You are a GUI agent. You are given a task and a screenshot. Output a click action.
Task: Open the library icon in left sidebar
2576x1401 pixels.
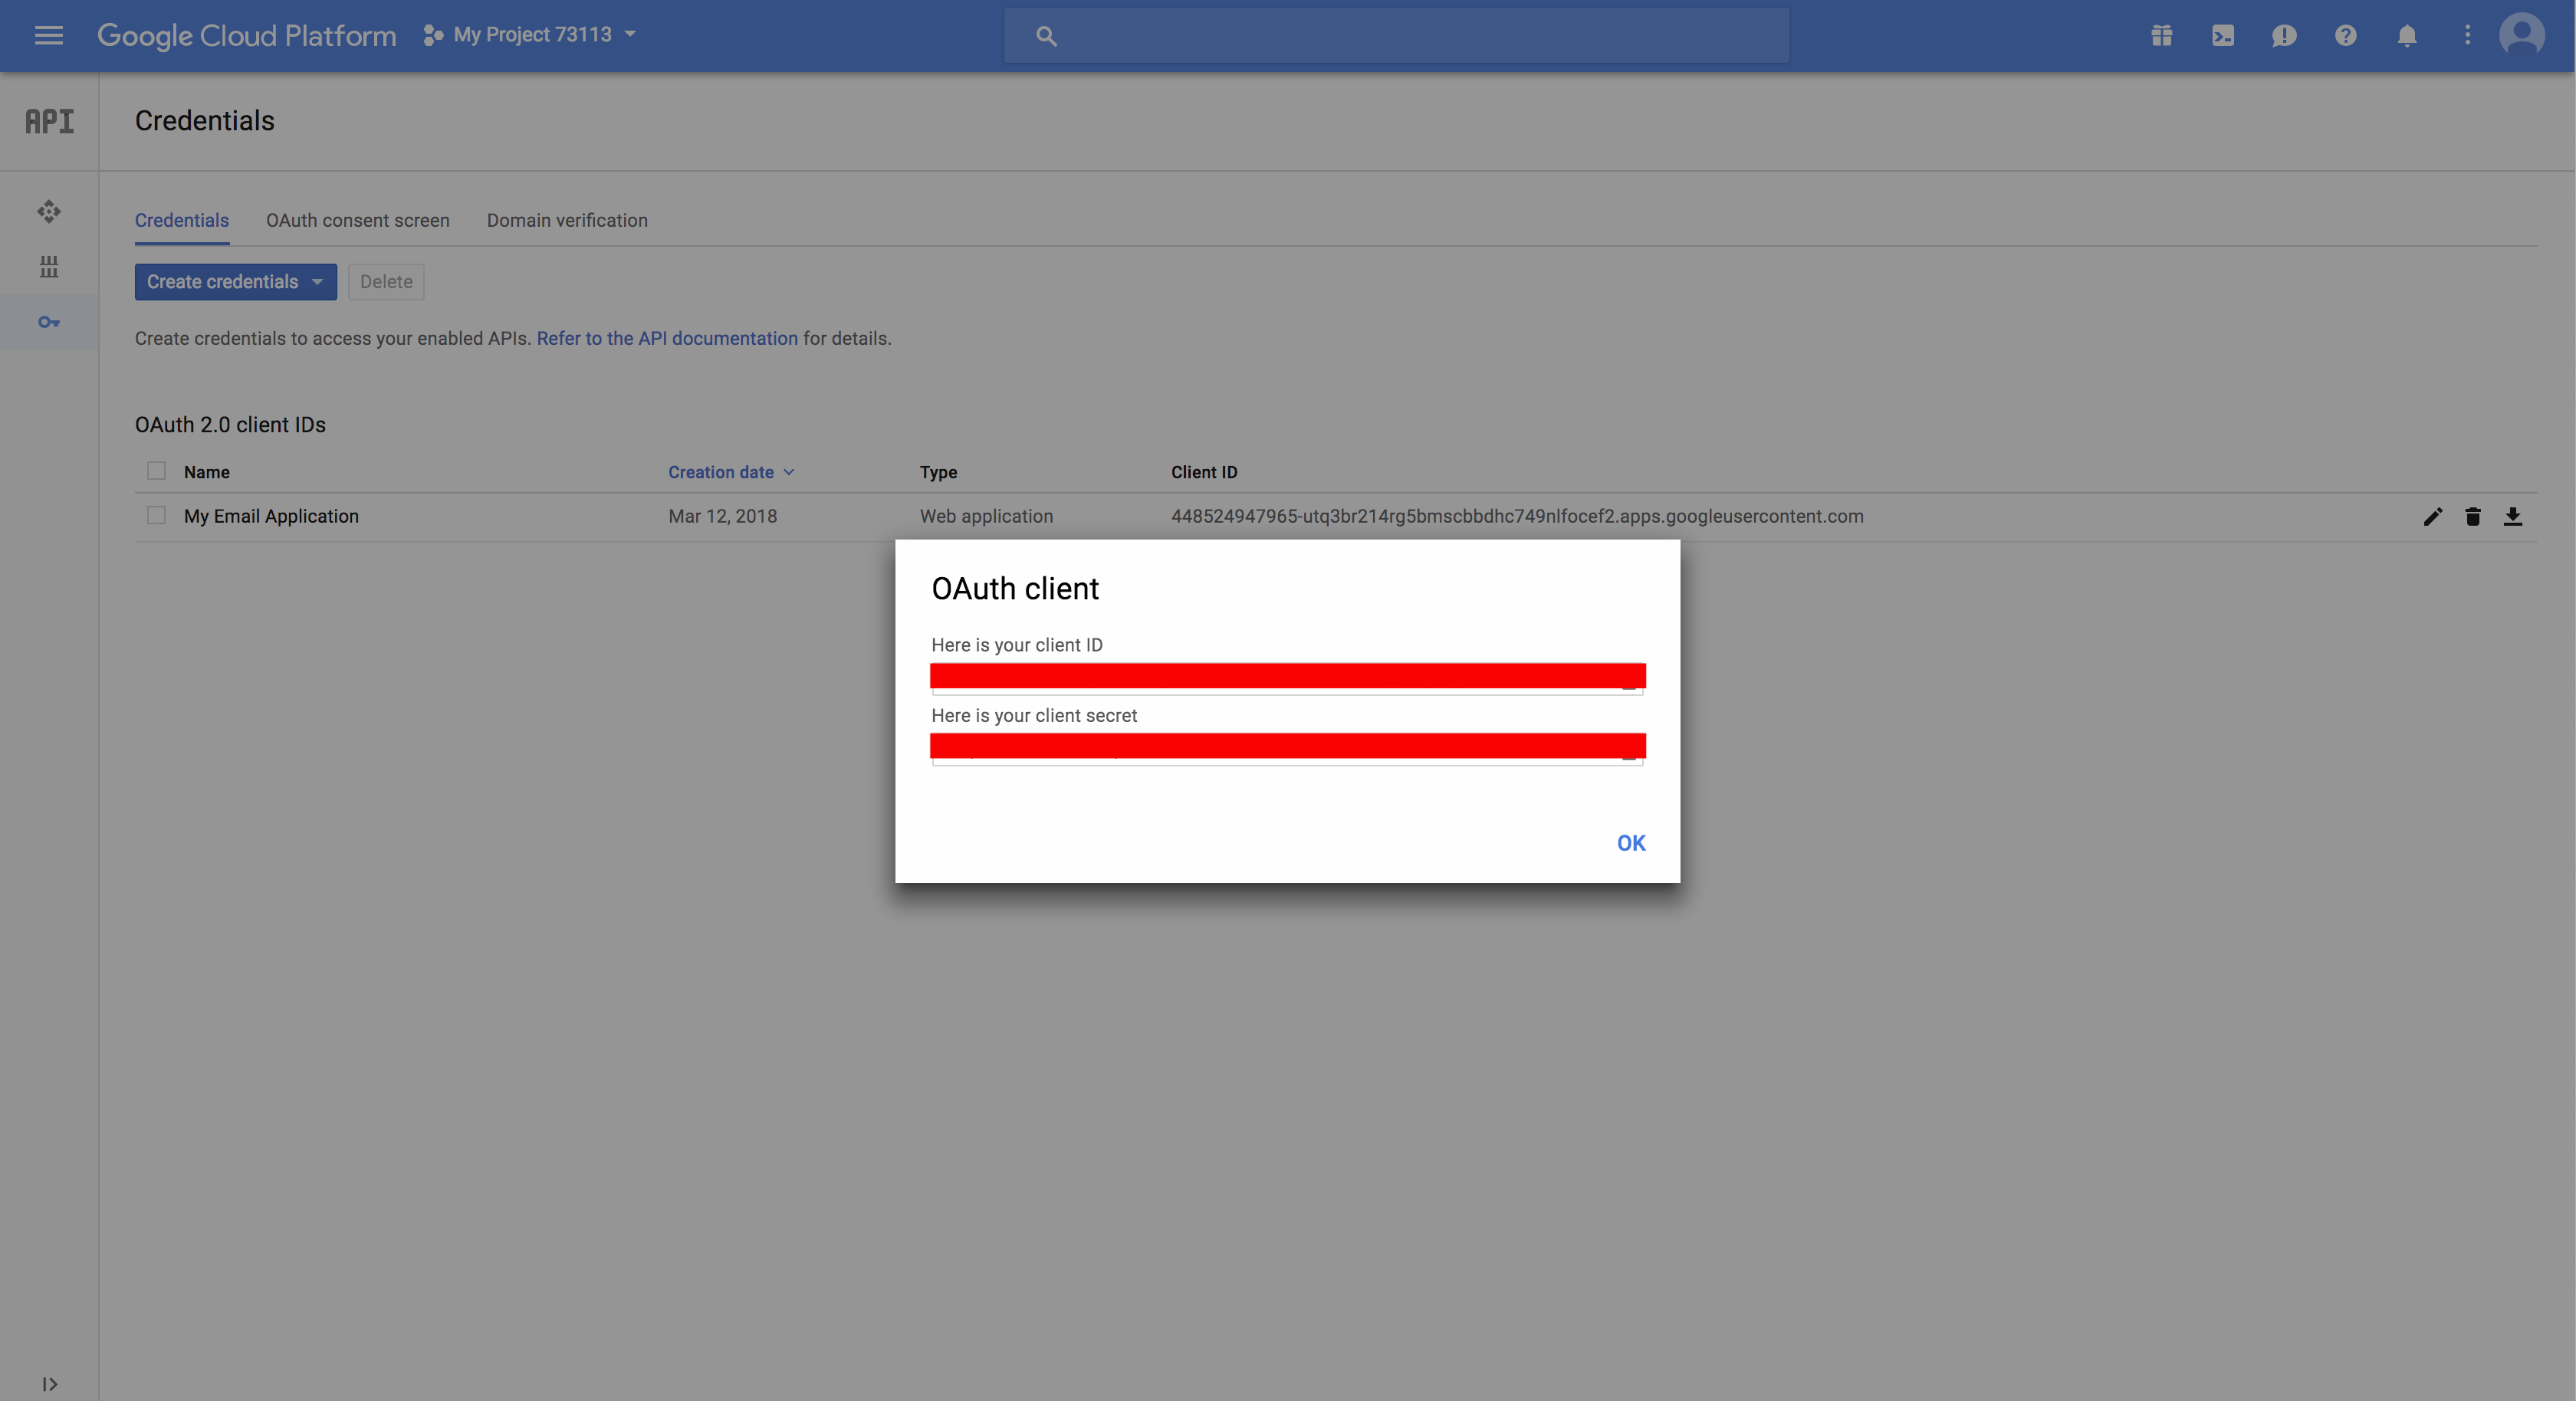click(x=48, y=267)
